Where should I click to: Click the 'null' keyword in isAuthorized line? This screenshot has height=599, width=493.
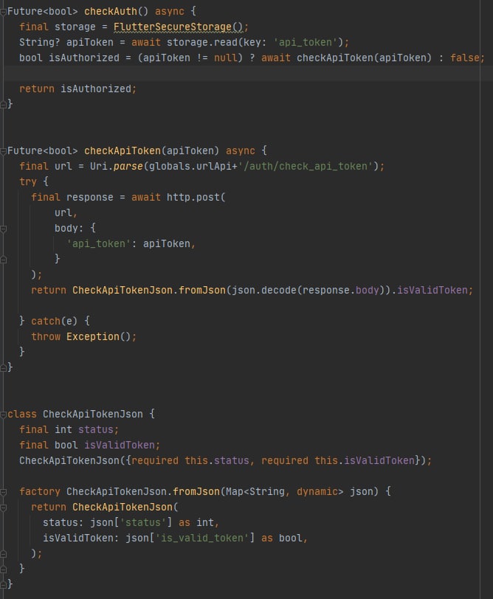pyautogui.click(x=226, y=58)
